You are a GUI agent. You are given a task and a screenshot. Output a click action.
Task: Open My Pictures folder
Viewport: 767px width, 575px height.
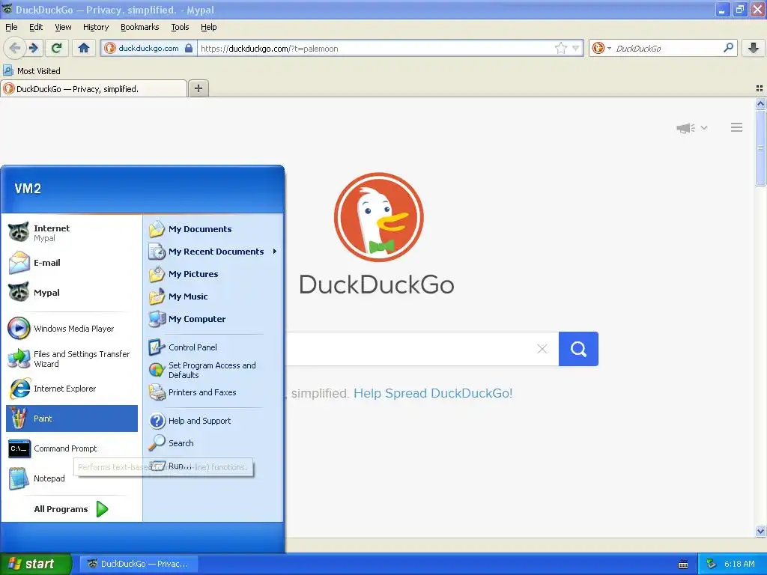point(213,274)
